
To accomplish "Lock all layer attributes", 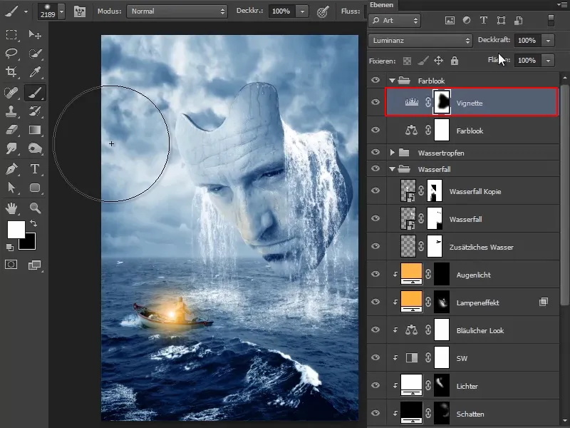I will (455, 61).
